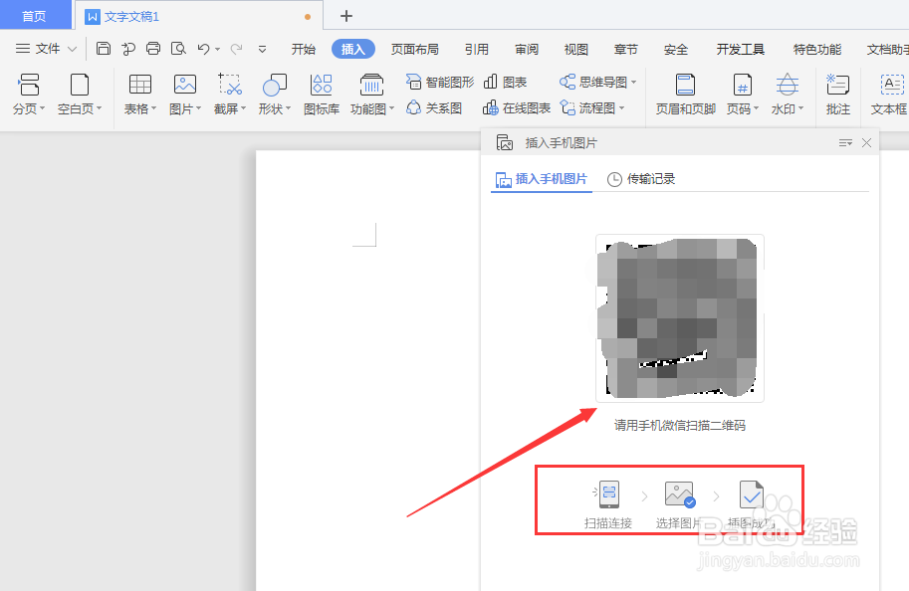
Task: Switch to the 页面布局 ribbon tab
Action: (414, 50)
